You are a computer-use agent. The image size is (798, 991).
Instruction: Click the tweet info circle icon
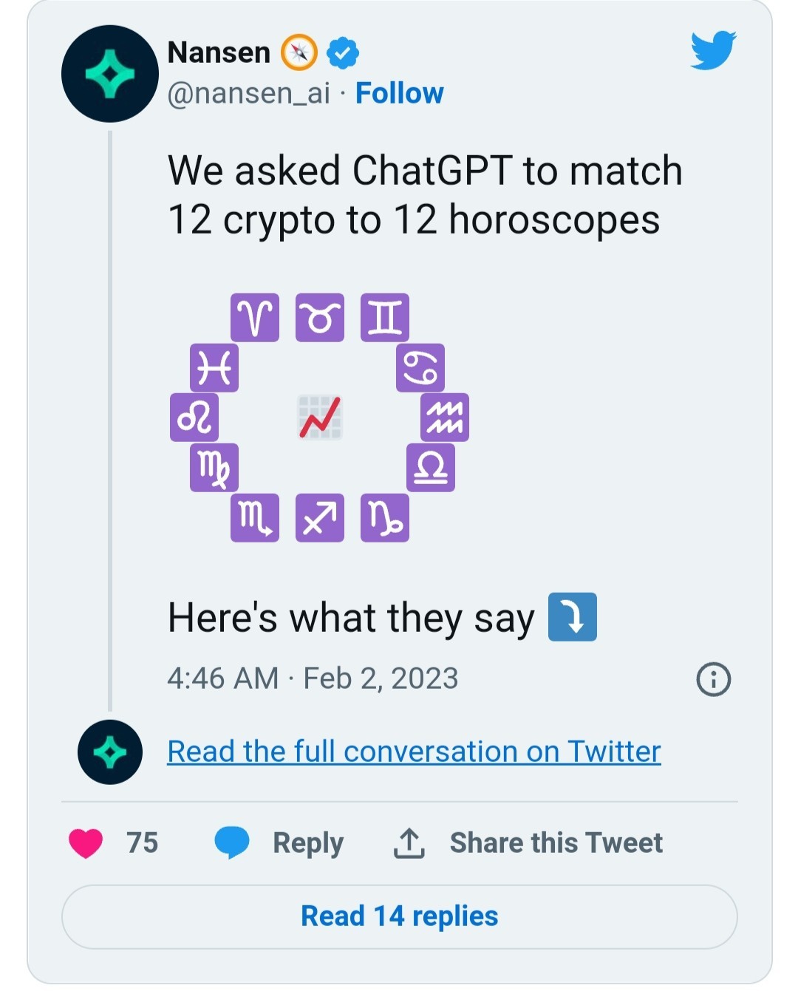tap(713, 678)
